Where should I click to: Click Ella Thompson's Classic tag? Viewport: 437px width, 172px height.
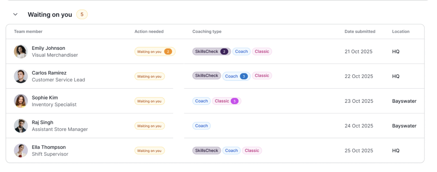[252, 151]
